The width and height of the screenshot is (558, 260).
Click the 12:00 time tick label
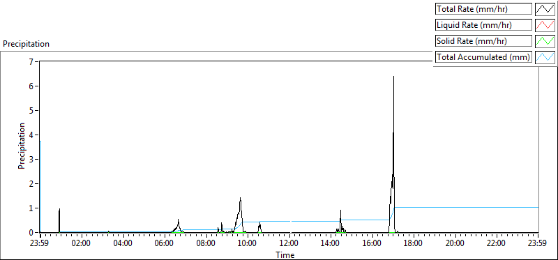(289, 244)
